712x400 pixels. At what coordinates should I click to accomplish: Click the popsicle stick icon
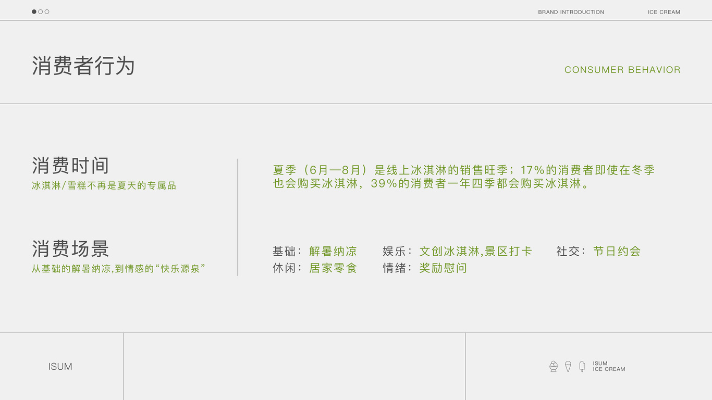[x=582, y=366]
